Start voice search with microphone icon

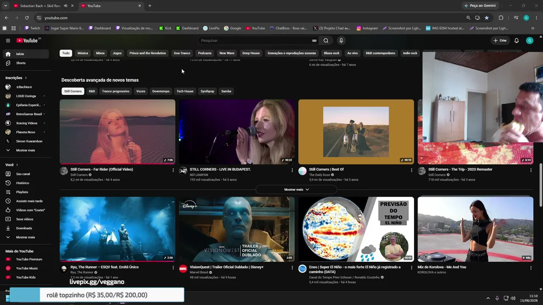[x=341, y=41]
